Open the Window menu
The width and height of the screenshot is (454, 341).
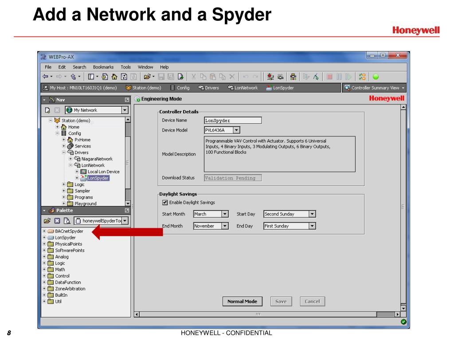[145, 67]
